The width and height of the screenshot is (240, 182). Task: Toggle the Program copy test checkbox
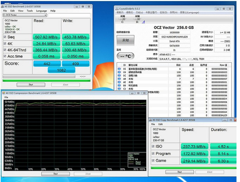pyautogui.click(x=153, y=154)
